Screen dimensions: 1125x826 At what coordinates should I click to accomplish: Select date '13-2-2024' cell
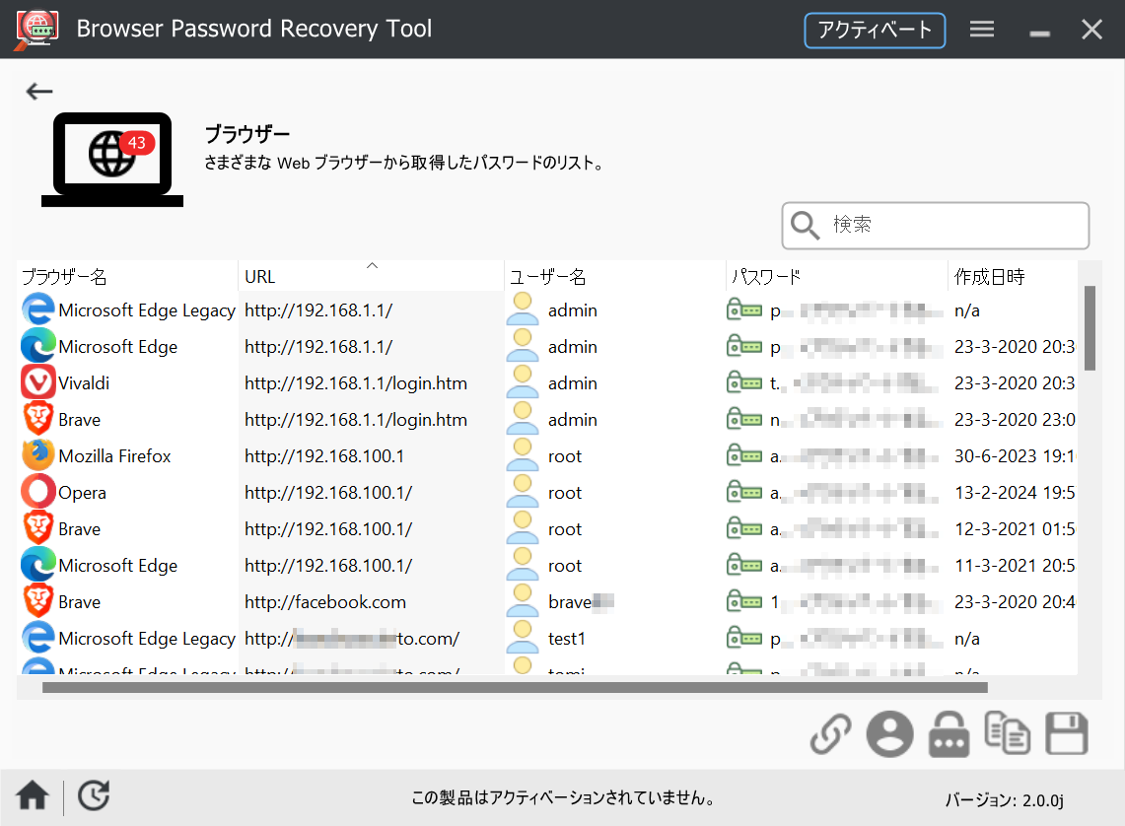(1014, 493)
